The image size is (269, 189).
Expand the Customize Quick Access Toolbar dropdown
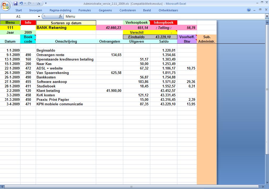click(x=46, y=3)
